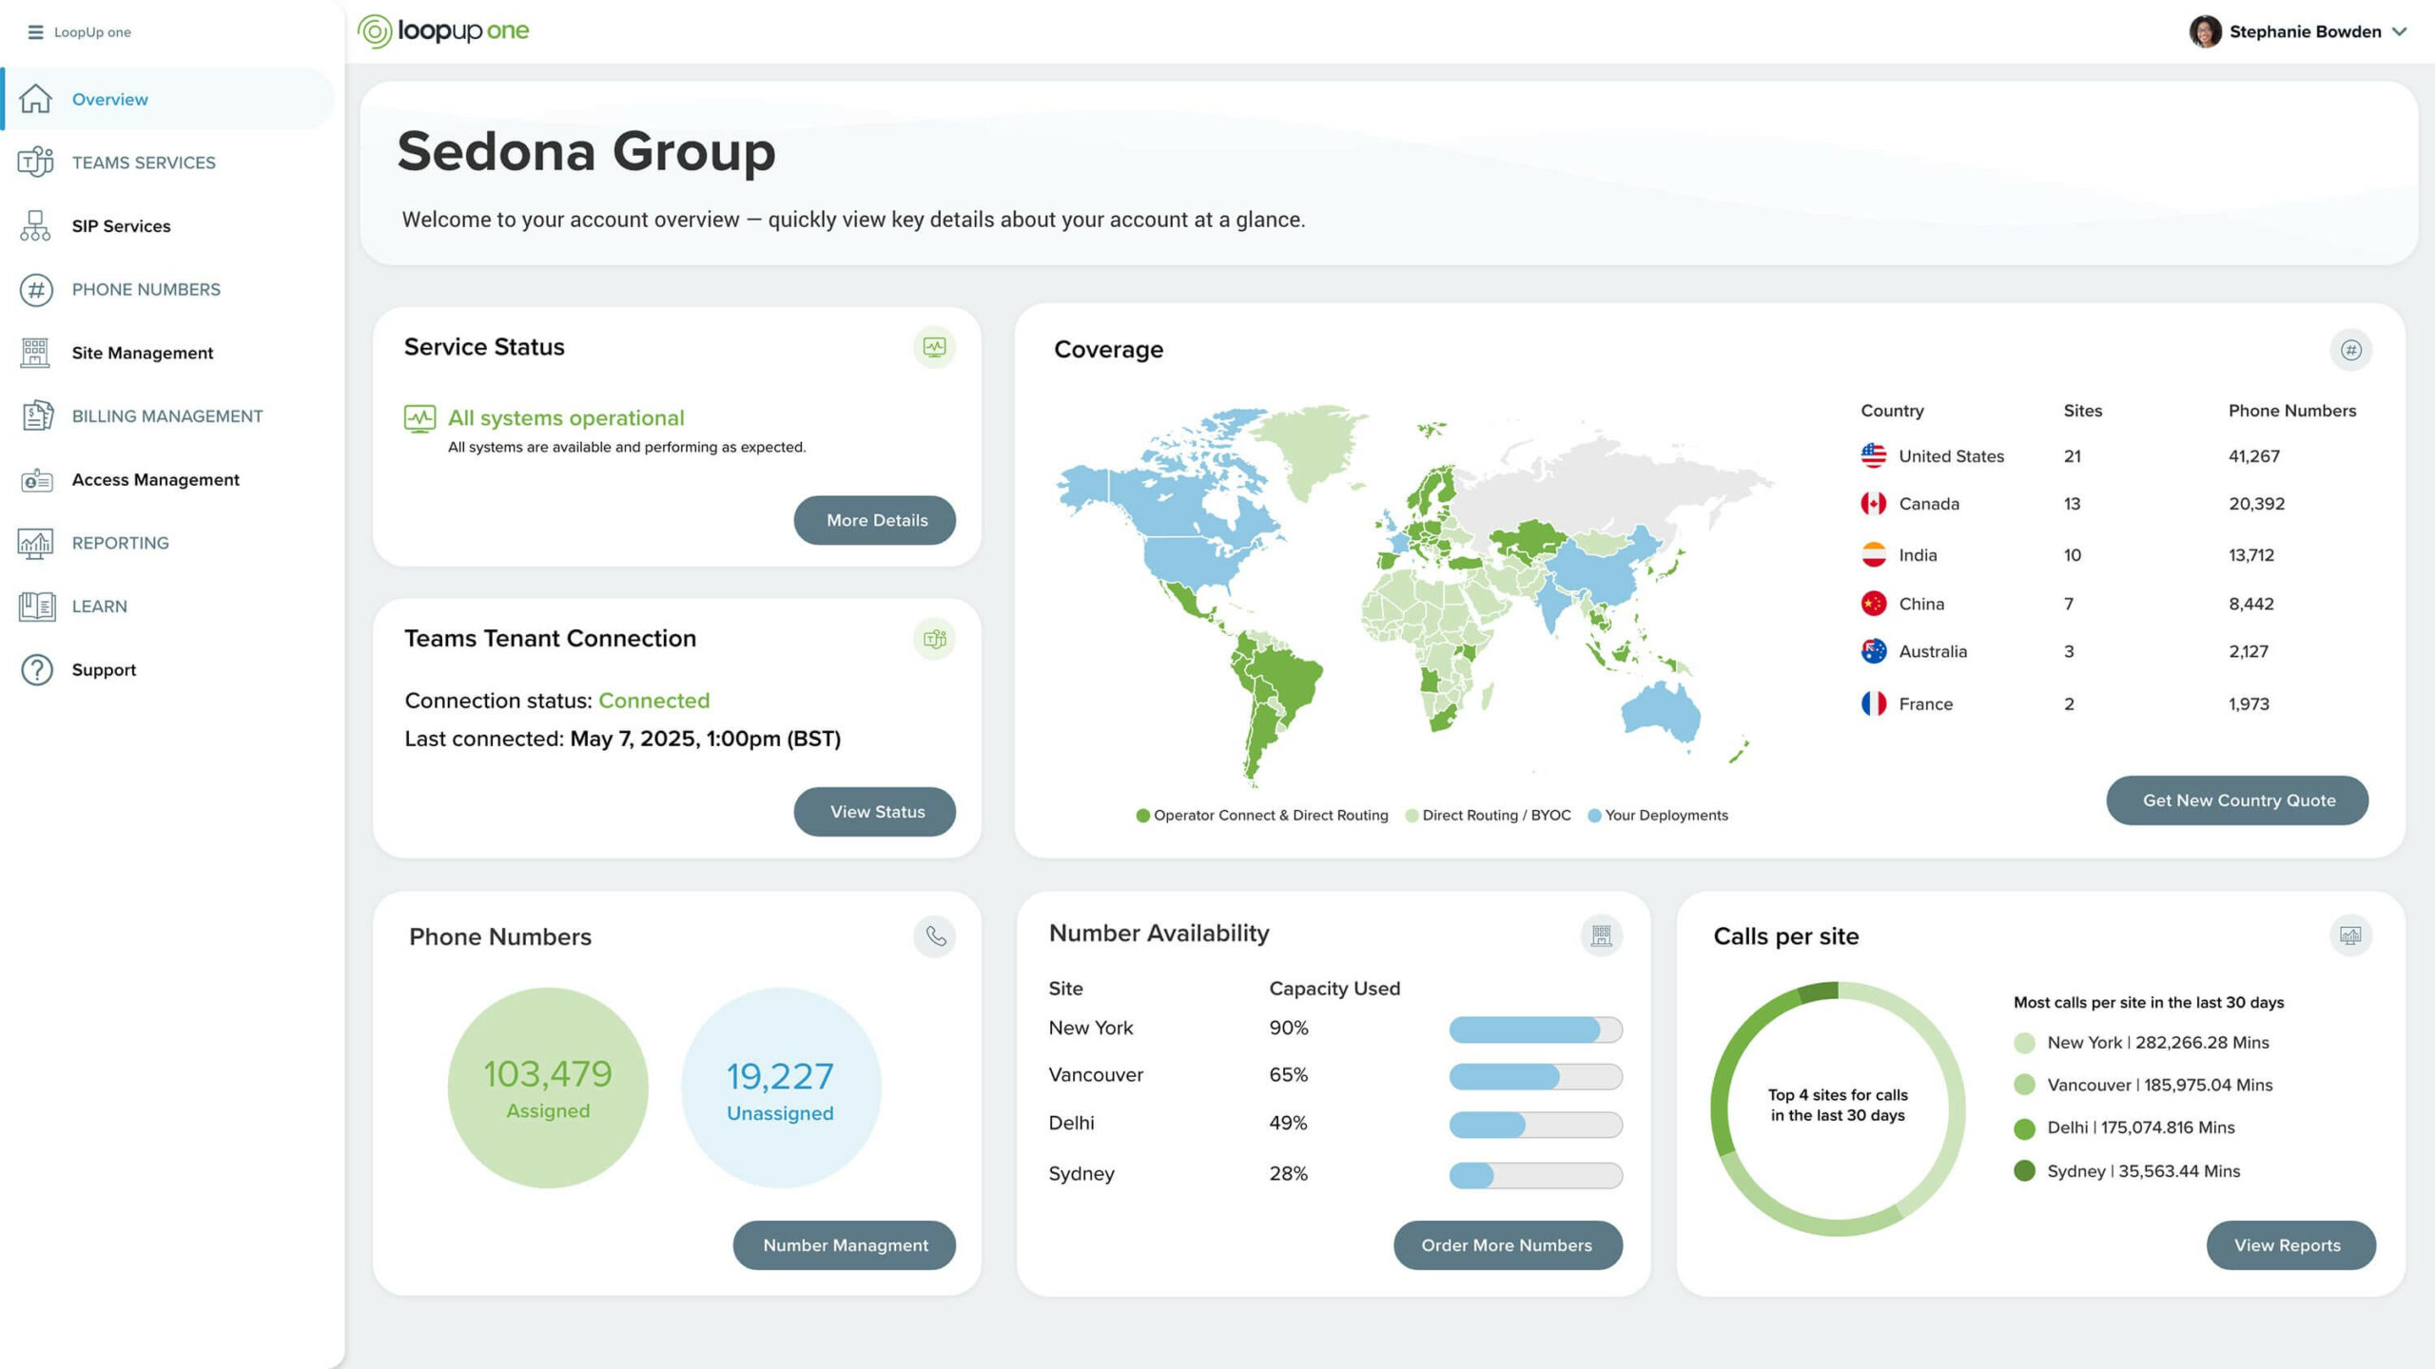
Task: Click the Overview home icon
Action: click(36, 99)
